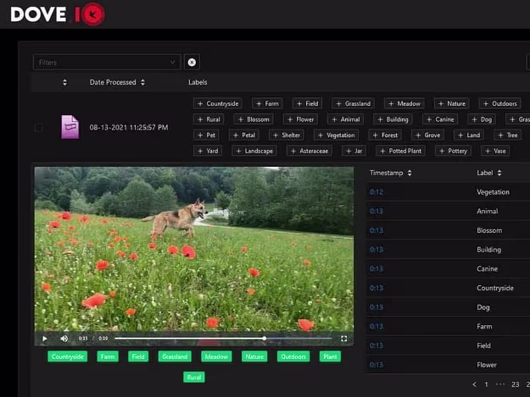Click the plus icon on the Shelter label

click(274, 135)
